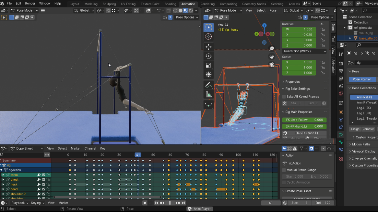
Task: Open the Bone properties tab
Action: 341,142
